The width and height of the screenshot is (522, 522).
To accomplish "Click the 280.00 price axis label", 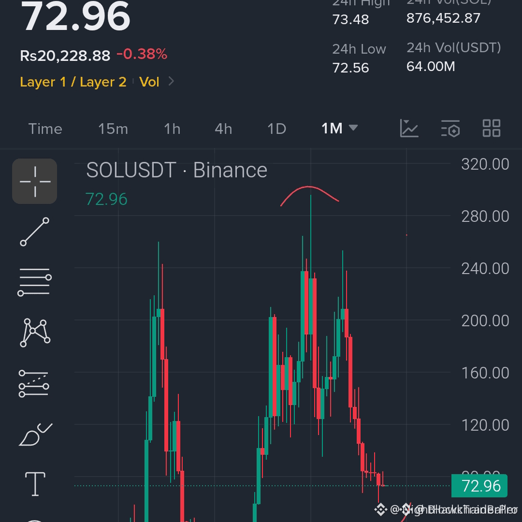I will 485,217.
